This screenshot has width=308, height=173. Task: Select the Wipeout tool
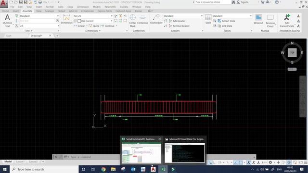coord(258,19)
